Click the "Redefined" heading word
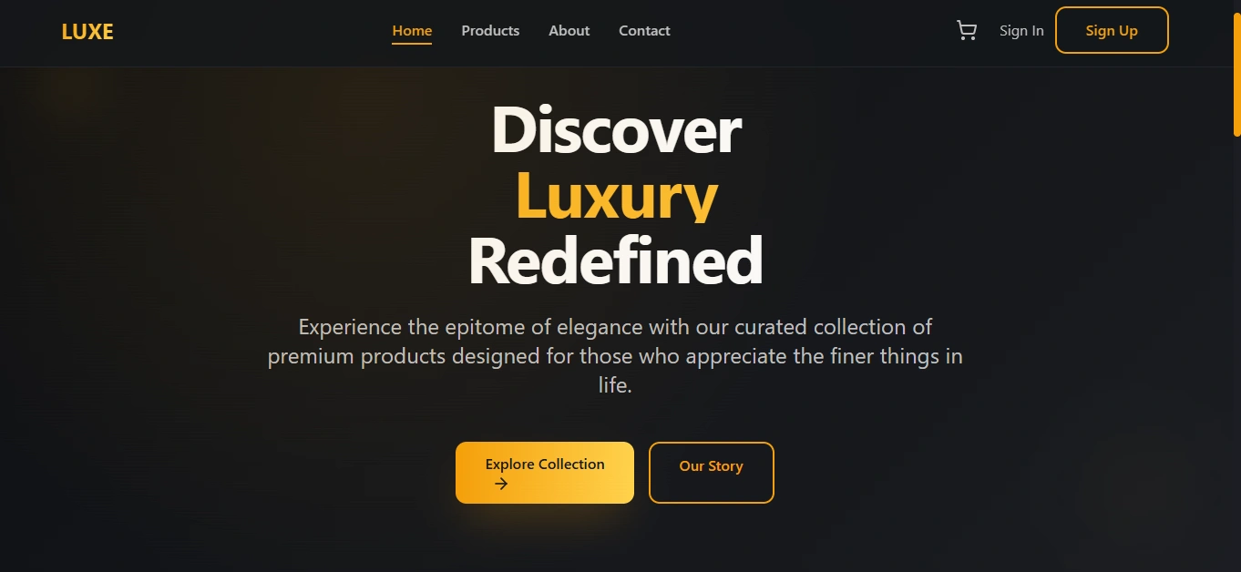This screenshot has width=1241, height=572. (x=615, y=260)
